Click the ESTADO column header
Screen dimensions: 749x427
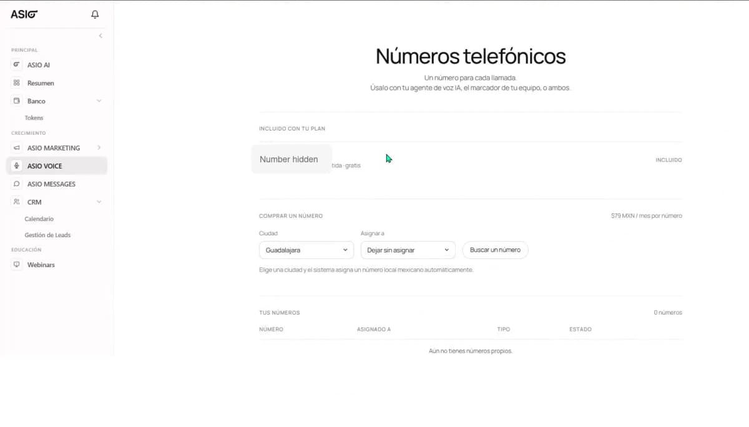(580, 329)
